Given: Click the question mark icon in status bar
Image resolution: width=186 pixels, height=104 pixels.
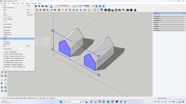Looking at the screenshot, I should click(x=1, y=98).
